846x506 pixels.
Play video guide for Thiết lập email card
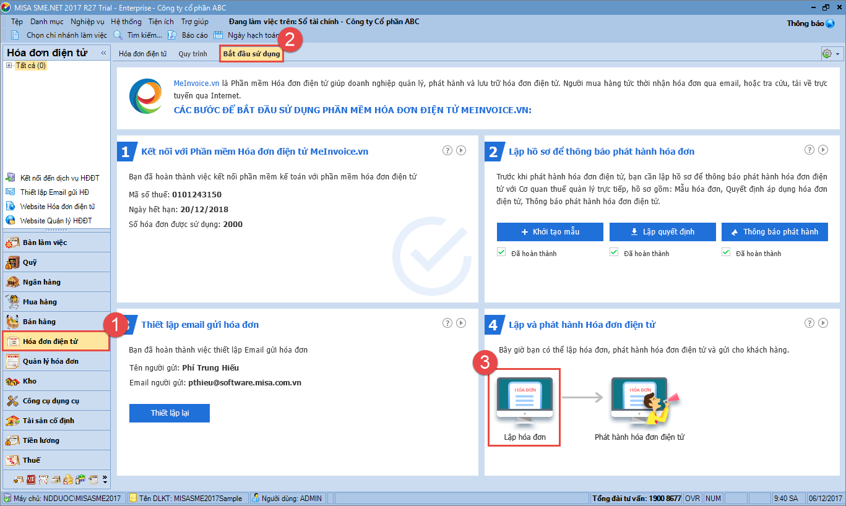461,323
